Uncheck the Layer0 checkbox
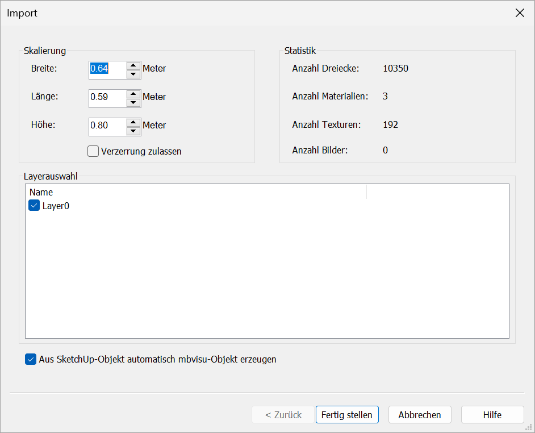This screenshot has height=433, width=535. (x=34, y=206)
